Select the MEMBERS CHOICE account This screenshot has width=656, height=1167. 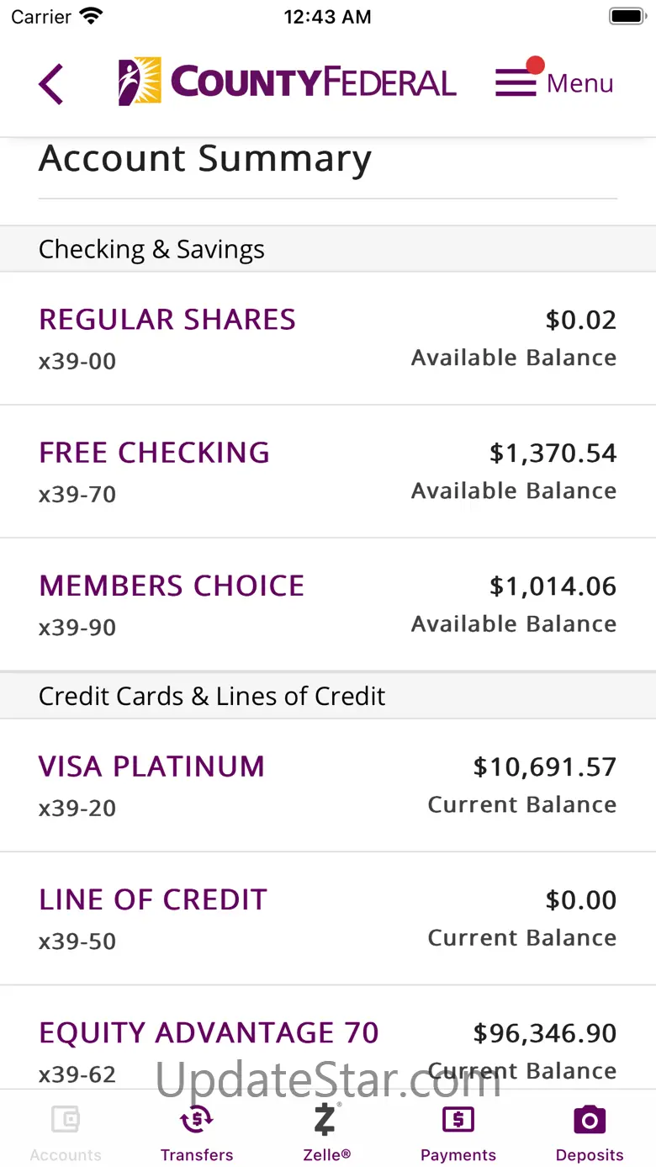(172, 586)
